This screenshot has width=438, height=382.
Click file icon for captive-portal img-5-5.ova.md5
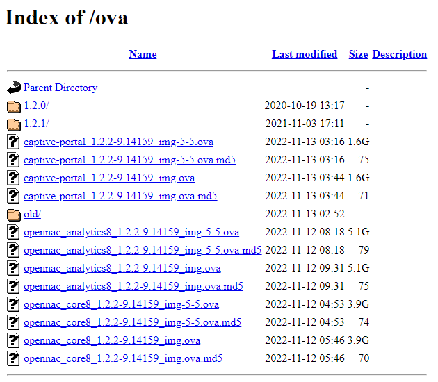[13, 160]
